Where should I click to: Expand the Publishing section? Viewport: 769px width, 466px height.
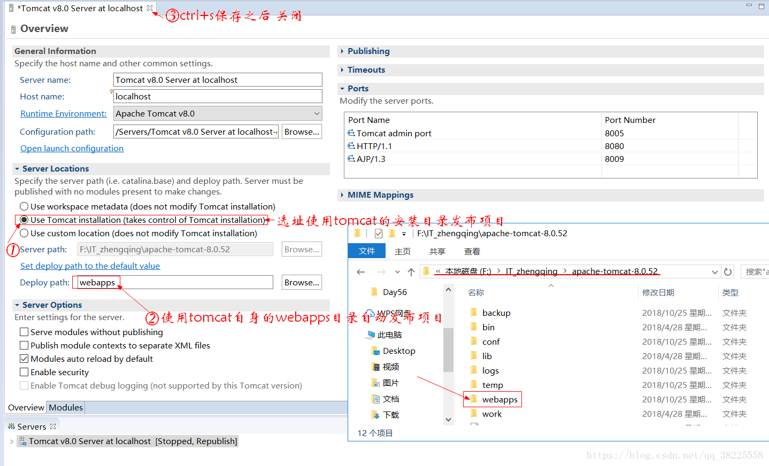[342, 51]
